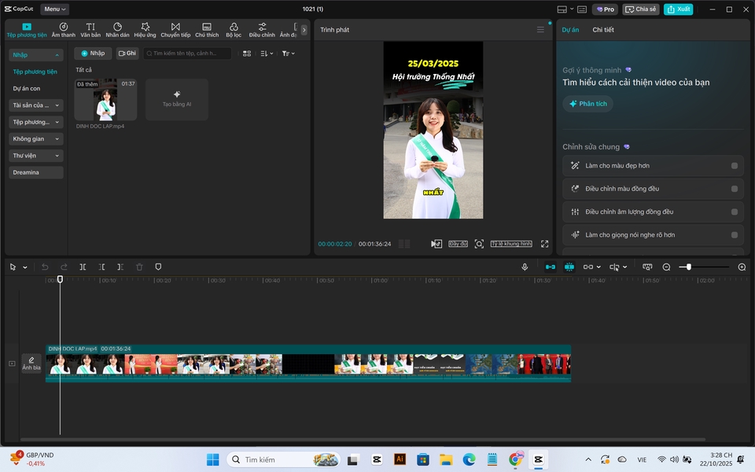This screenshot has height=472, width=755.
Task: Click the zoom in timeline icon
Action: point(742,267)
